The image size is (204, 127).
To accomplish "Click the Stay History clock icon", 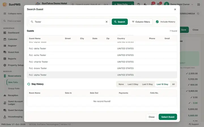I will [29, 84].
